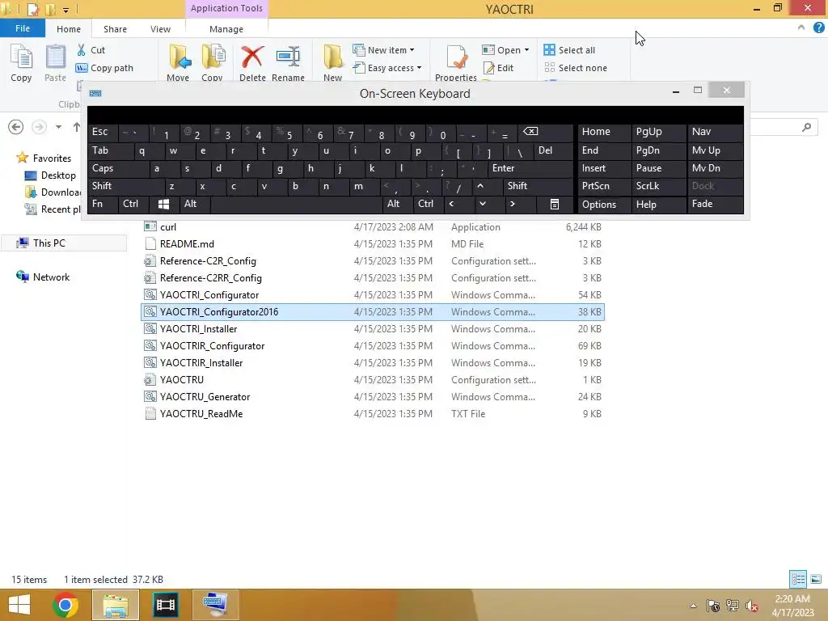
Task: Click the Edit command in ribbon
Action: (498, 68)
